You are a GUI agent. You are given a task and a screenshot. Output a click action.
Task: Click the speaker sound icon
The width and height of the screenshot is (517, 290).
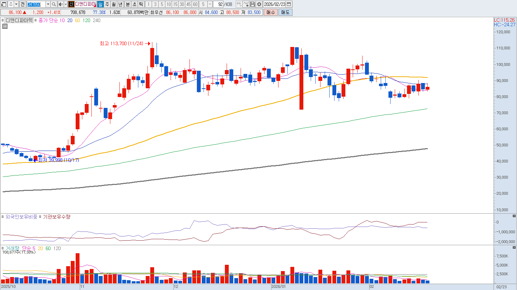click(60, 4)
